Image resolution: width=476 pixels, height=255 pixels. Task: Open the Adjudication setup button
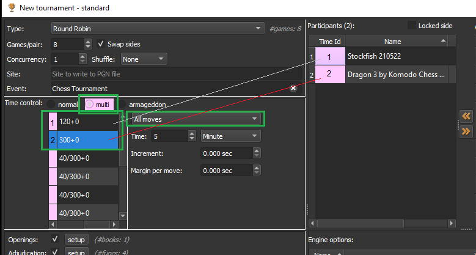(76, 252)
